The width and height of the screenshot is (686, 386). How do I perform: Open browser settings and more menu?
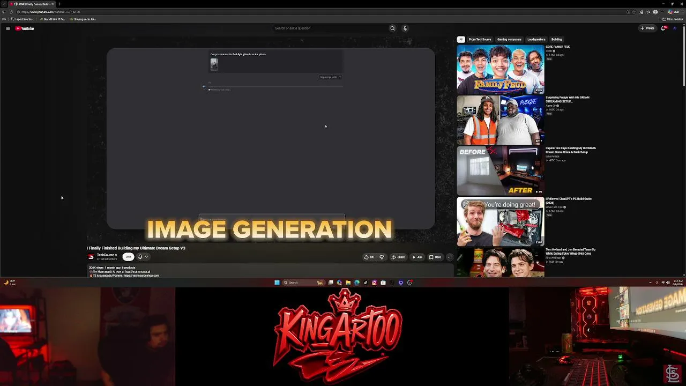(662, 12)
